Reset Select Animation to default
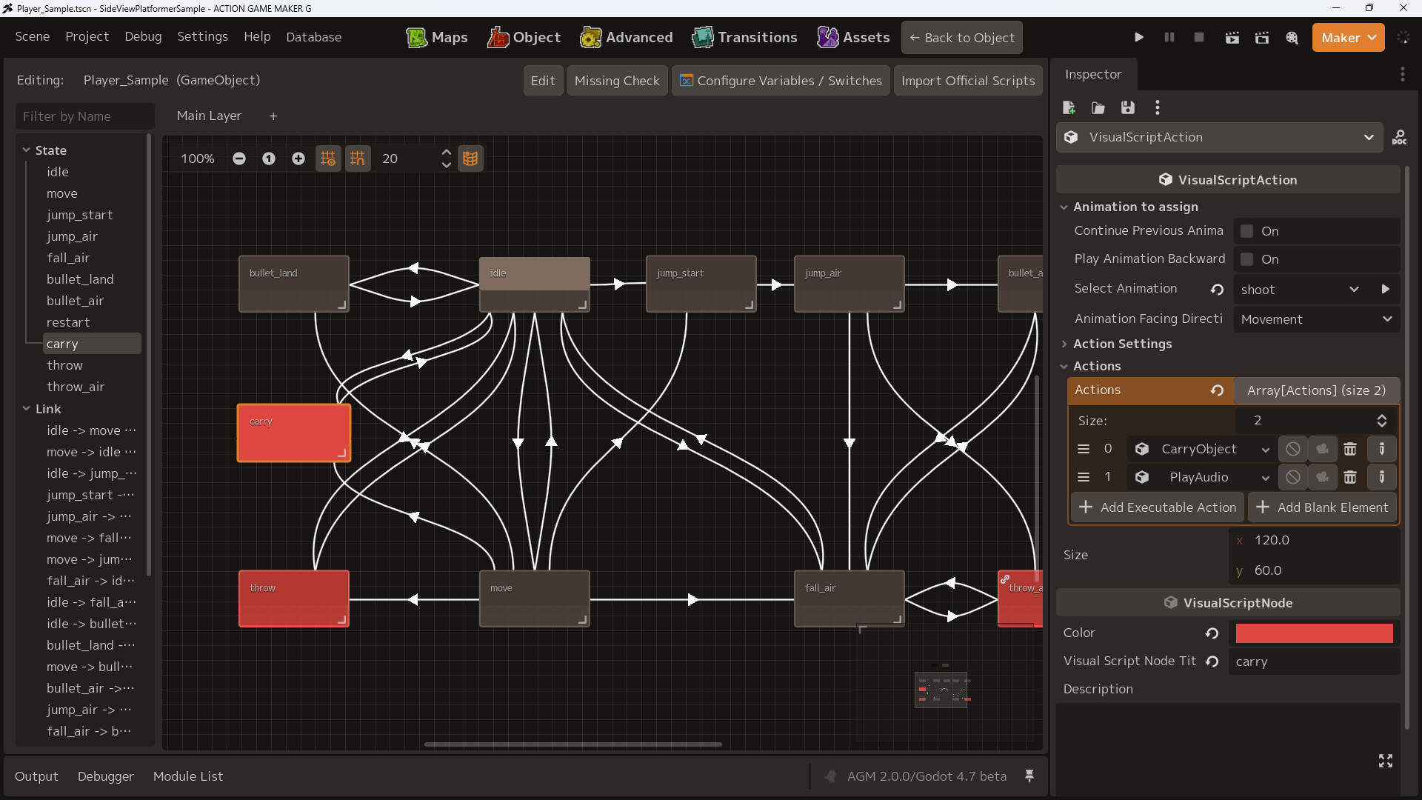 click(x=1217, y=290)
